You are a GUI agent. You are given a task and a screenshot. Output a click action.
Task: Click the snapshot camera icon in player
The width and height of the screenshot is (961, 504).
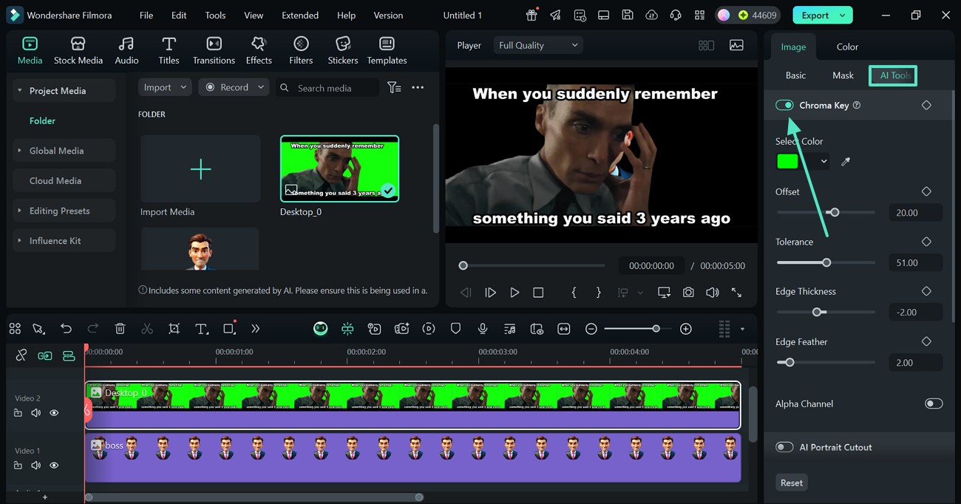(688, 293)
